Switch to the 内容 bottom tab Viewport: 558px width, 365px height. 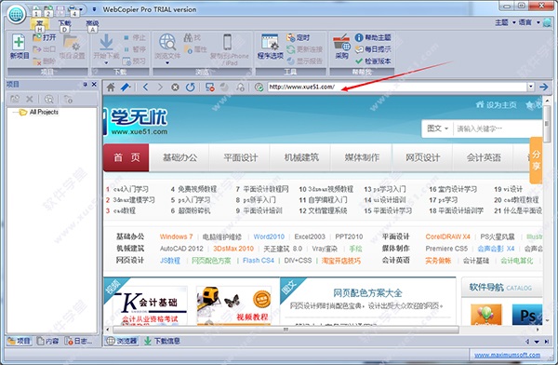click(47, 341)
